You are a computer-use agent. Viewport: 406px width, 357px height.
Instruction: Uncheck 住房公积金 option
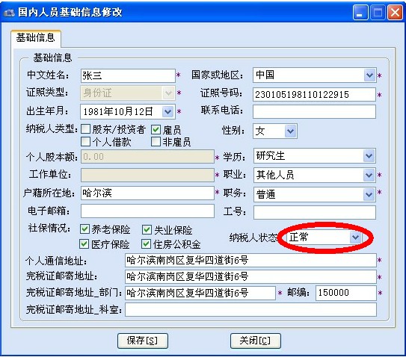point(147,243)
